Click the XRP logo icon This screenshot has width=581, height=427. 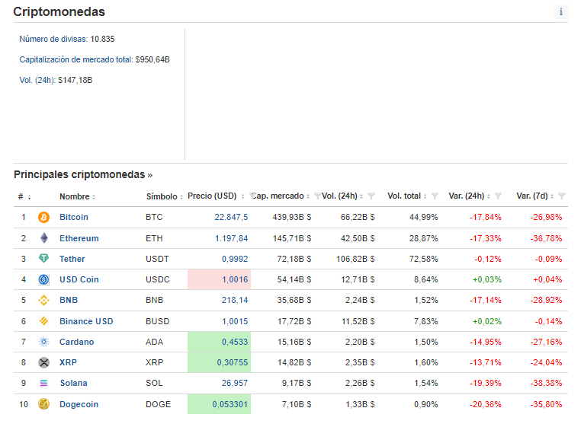(x=43, y=362)
